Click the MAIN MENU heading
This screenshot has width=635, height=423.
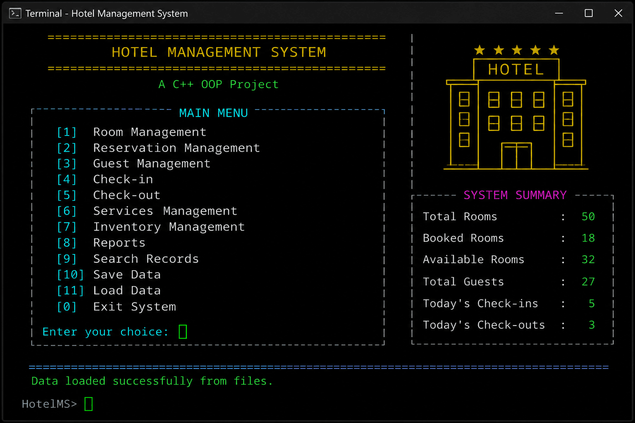213,113
